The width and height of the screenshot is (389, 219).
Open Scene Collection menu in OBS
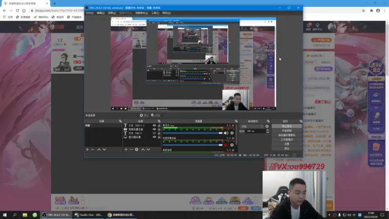click(x=141, y=13)
